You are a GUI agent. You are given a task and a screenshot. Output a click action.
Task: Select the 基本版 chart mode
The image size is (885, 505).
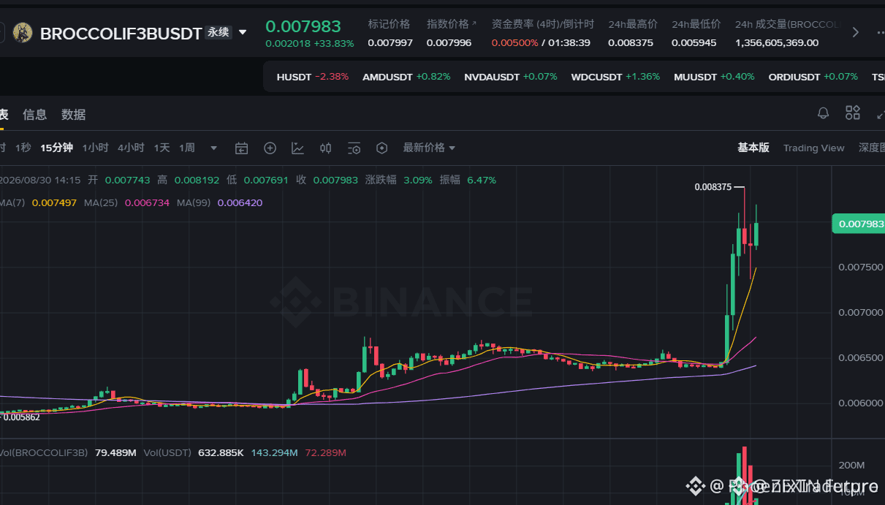753,148
